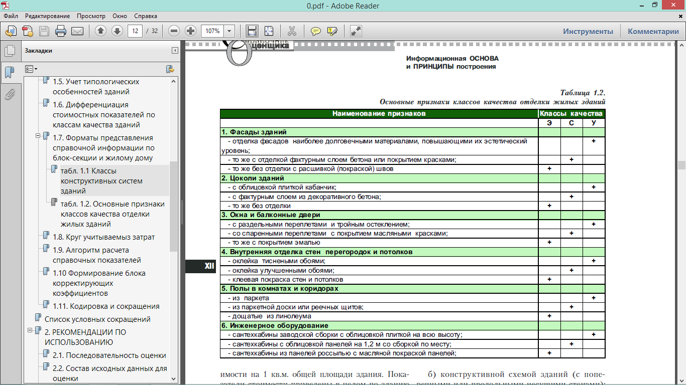Click table header Классы качества
This screenshot has width=686, height=385.
pos(571,114)
